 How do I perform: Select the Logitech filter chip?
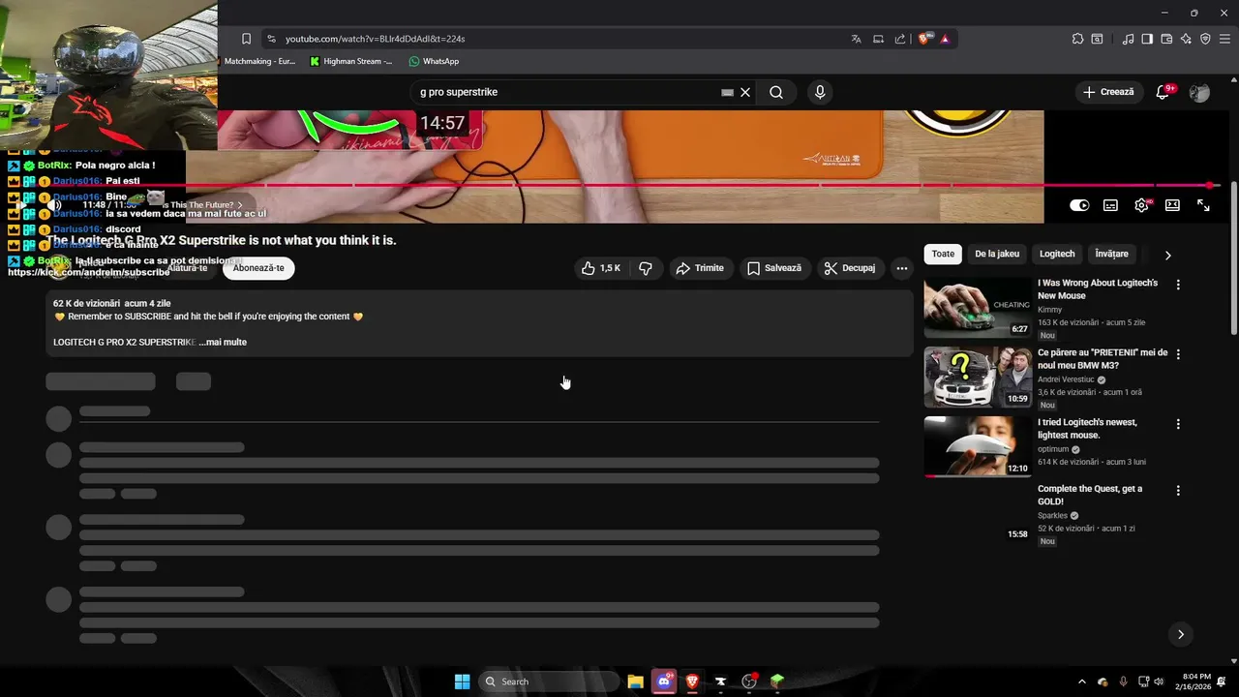[1057, 254]
